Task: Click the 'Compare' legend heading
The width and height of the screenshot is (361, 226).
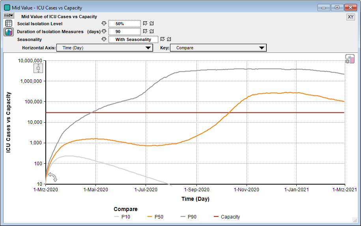Action: pyautogui.click(x=125, y=209)
